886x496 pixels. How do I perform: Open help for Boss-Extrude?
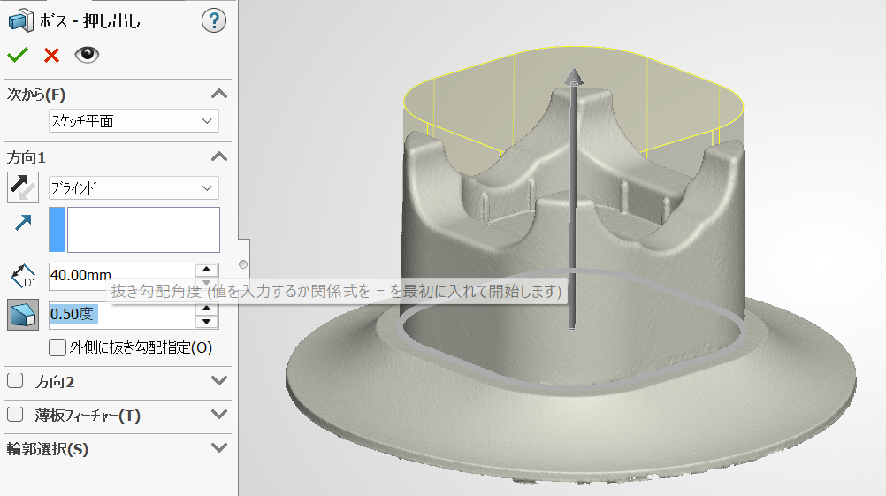[x=213, y=20]
